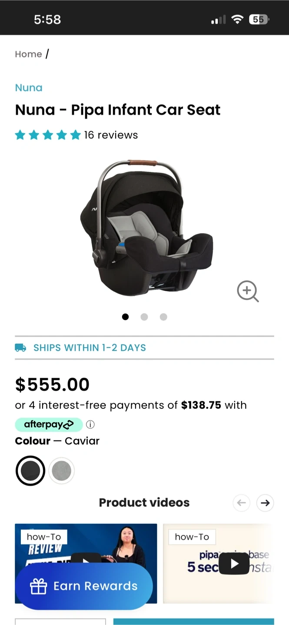
Task: Tap the shipping truck icon
Action: click(20, 348)
